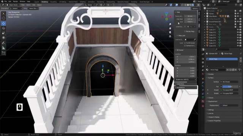Open the viewport Add menu
243x136 pixels.
coord(34,5)
